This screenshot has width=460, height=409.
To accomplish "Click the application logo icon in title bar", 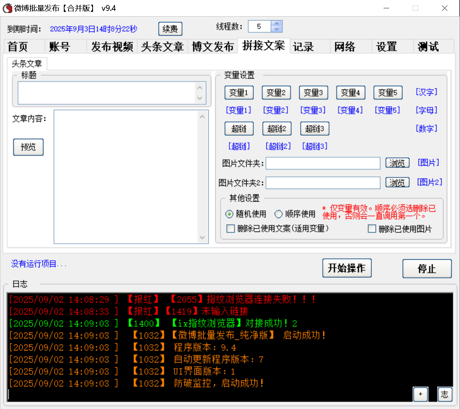I will [7, 8].
